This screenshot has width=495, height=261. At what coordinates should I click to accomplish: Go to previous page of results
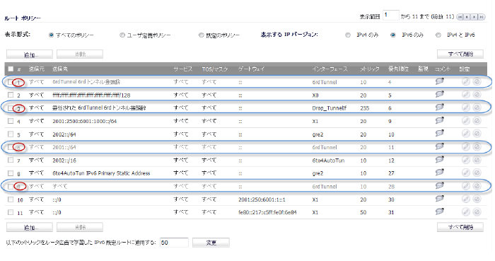point(467,17)
